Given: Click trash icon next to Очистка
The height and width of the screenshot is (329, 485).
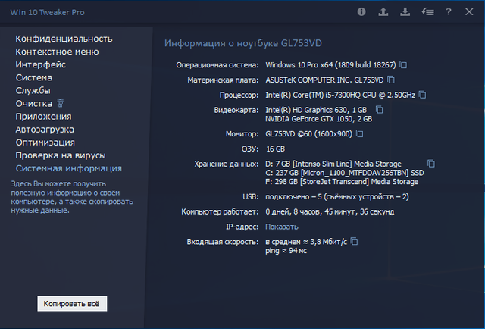Looking at the screenshot, I should coord(61,103).
